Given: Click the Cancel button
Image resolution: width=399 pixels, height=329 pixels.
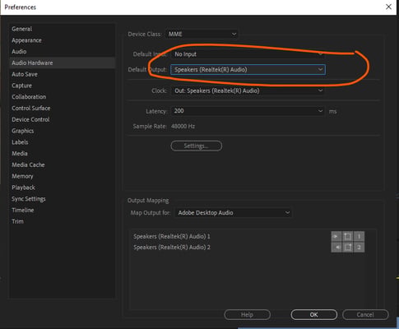Looking at the screenshot, I should pos(365,315).
